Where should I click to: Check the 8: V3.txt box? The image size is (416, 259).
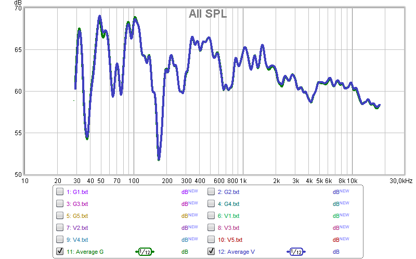point(211,227)
